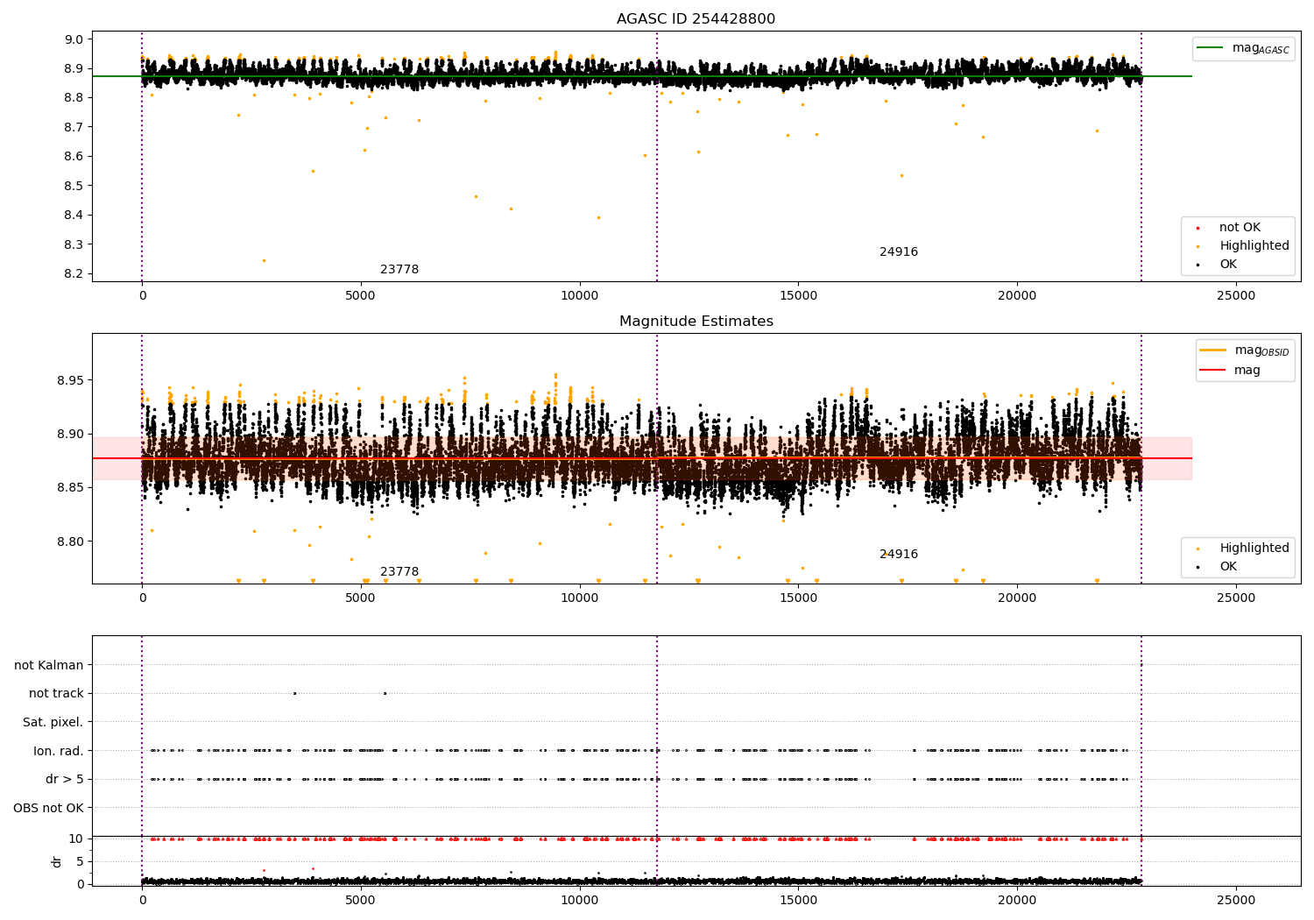Viewport: 1314px width, 920px height.
Task: Click 'Highlighted' in the Magnitude Estimates legend
Action: pos(1254,548)
